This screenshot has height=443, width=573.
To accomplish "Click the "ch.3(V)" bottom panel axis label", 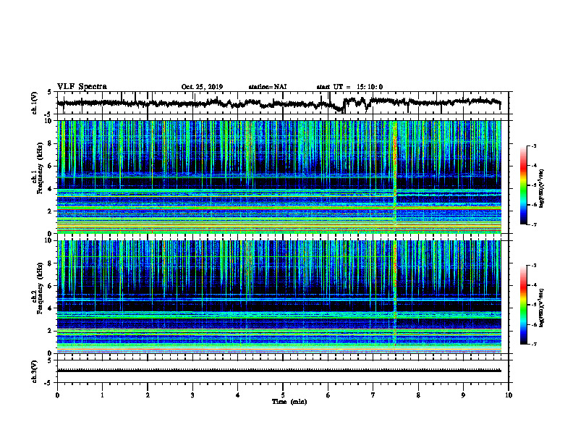I will pyautogui.click(x=35, y=371).
